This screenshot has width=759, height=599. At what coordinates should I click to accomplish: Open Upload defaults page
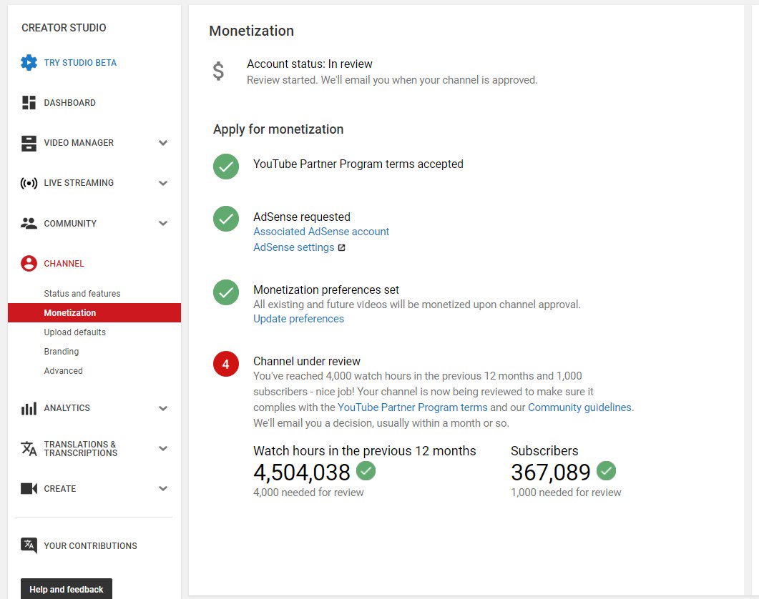[75, 332]
